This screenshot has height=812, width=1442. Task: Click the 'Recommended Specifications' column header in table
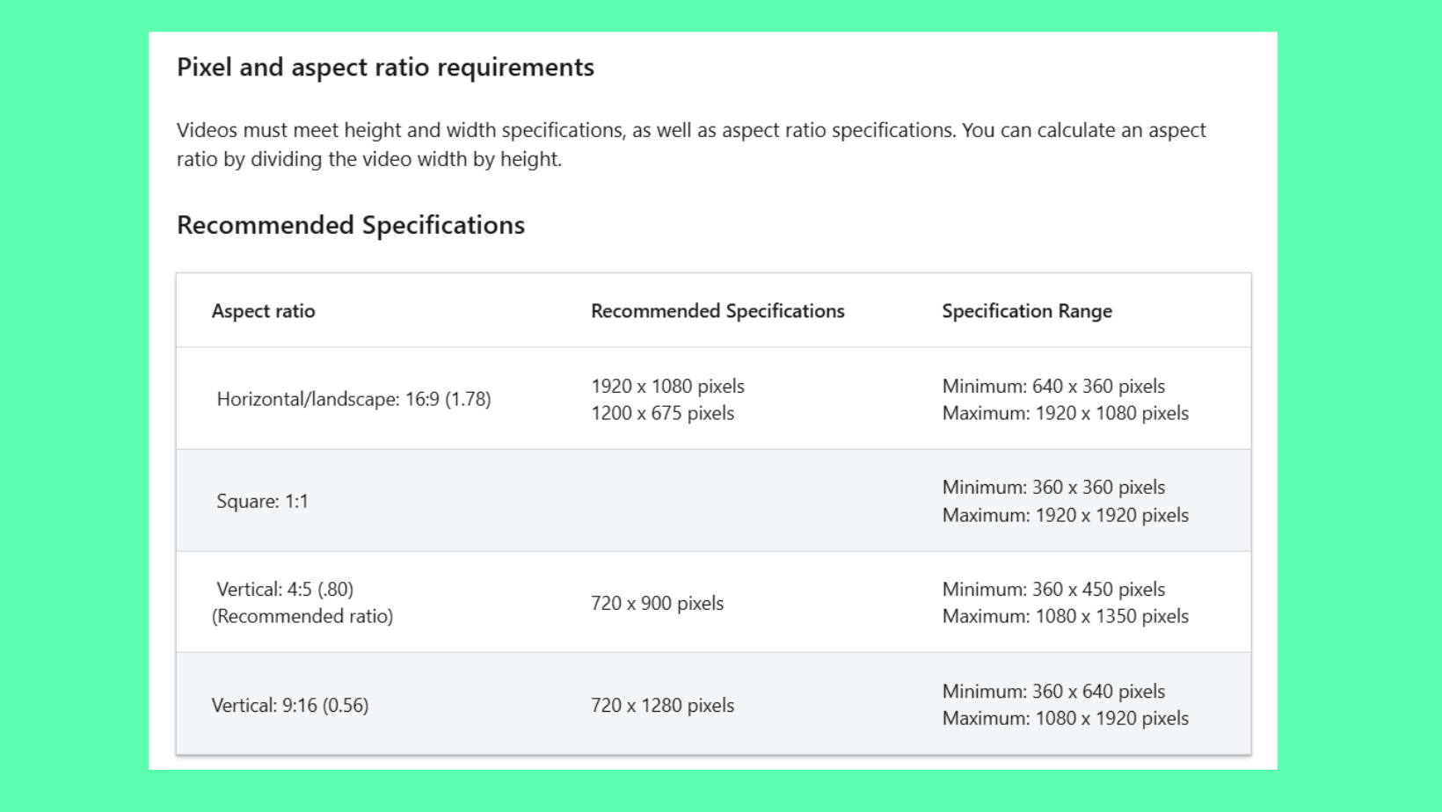pos(717,311)
